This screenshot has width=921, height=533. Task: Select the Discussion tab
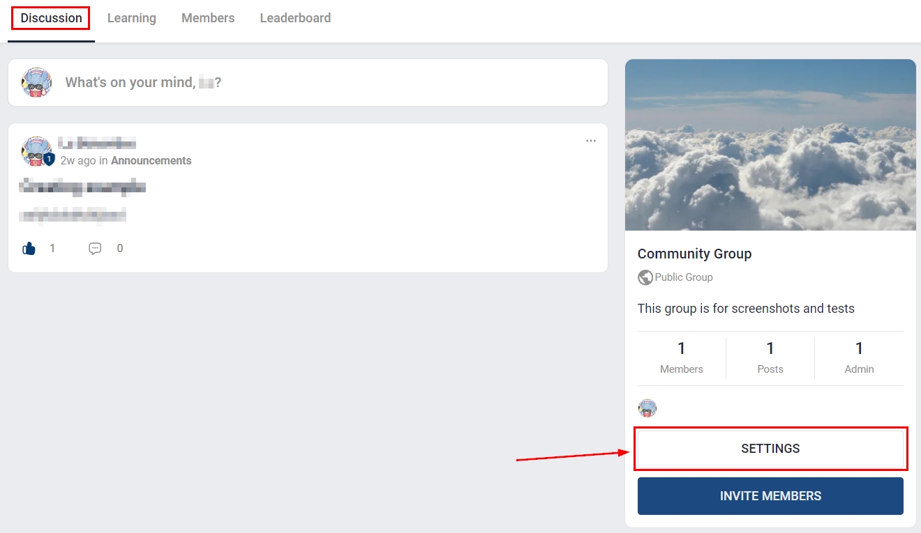pos(51,18)
